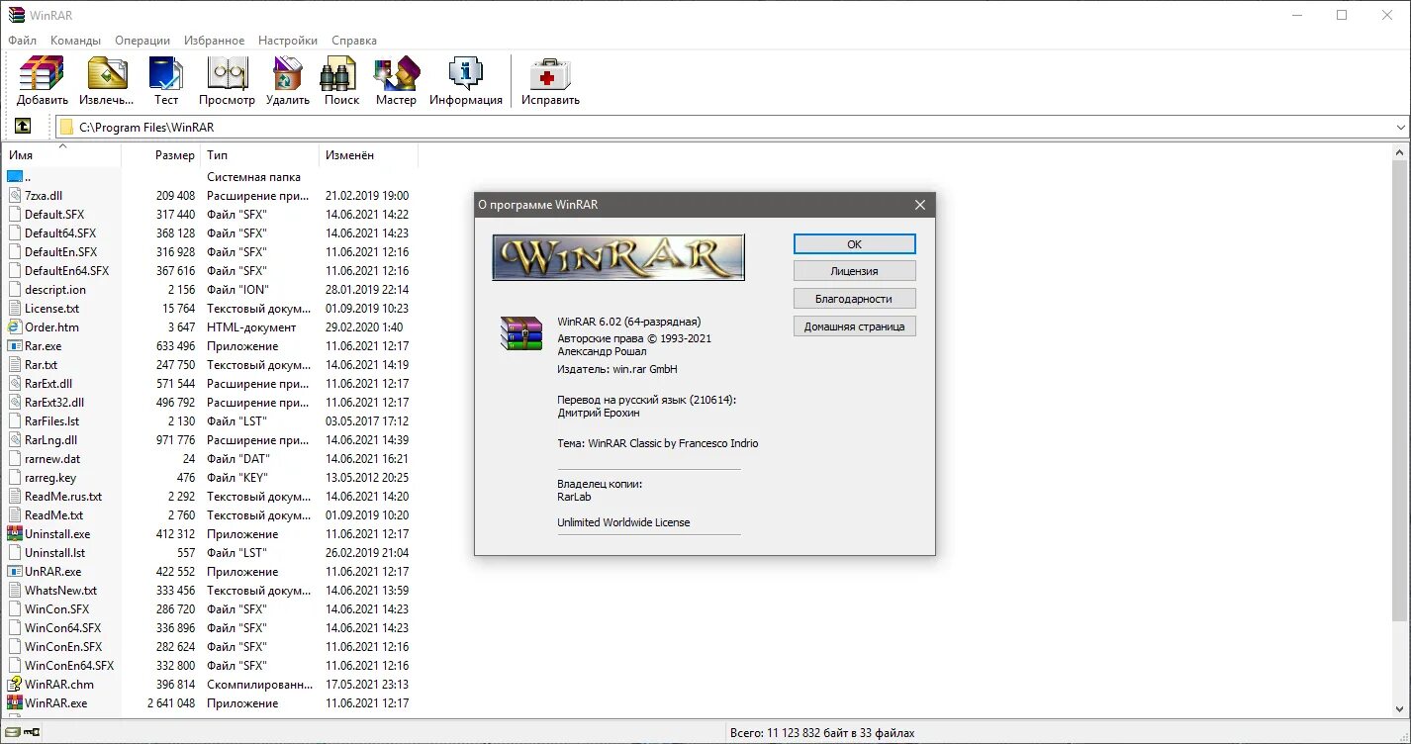Click the Исправить (Repair) first-aid icon
The width and height of the screenshot is (1411, 744).
click(550, 73)
